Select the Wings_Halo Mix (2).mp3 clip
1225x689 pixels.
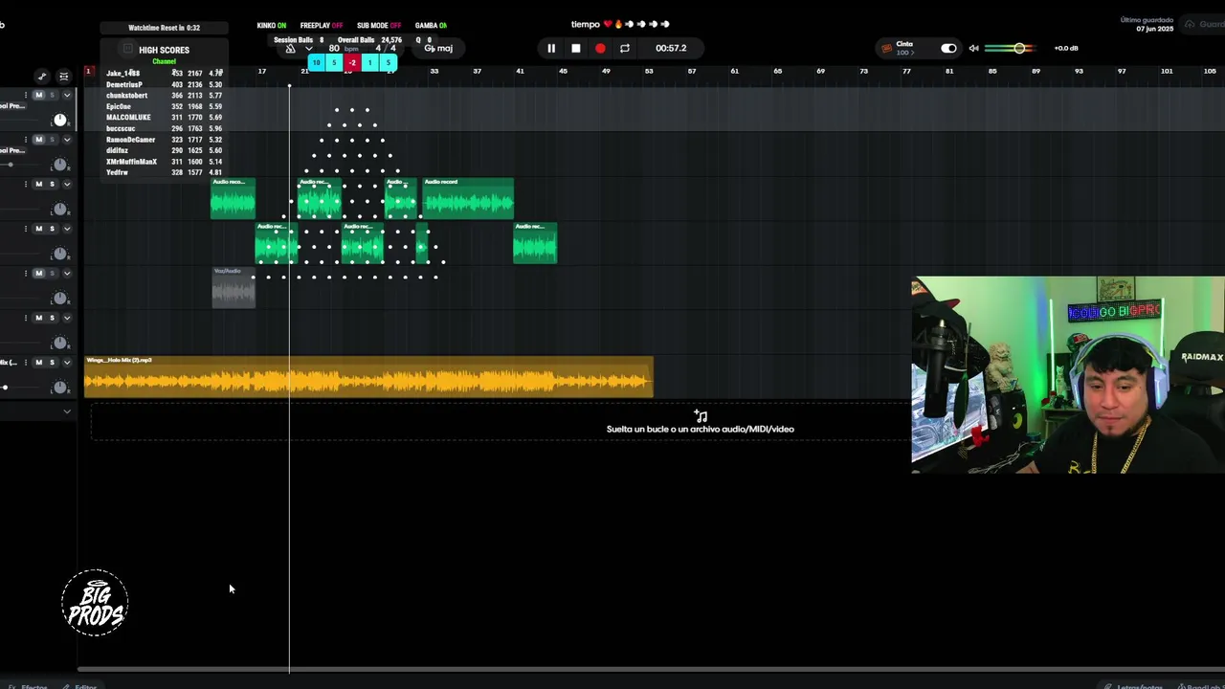point(368,376)
